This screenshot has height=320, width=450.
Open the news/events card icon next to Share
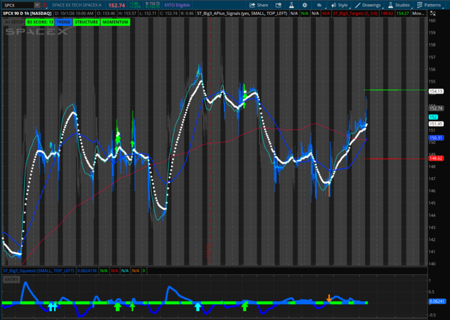pyautogui.click(x=278, y=5)
